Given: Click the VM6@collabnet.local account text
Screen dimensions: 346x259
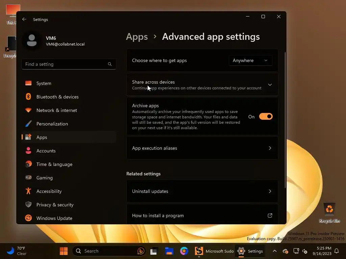Looking at the screenshot, I should [x=65, y=44].
